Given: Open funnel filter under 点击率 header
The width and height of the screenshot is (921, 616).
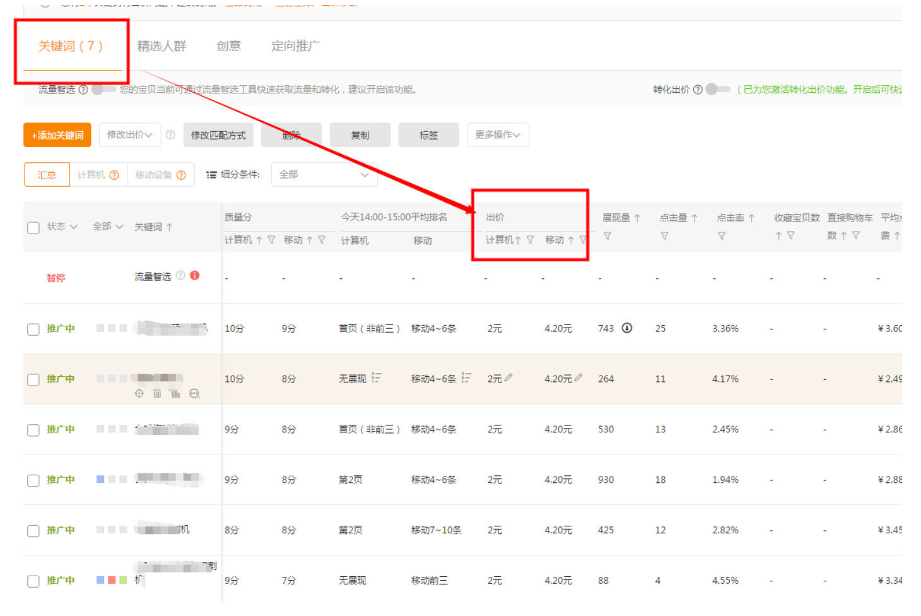Looking at the screenshot, I should (722, 236).
